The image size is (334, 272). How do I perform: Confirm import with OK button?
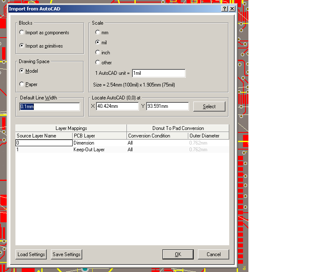tap(178, 254)
